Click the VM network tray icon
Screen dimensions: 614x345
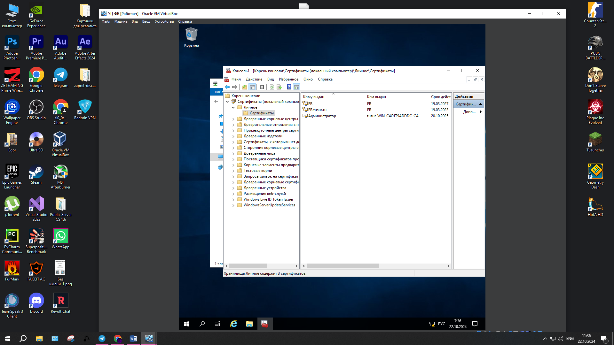[x=432, y=324]
